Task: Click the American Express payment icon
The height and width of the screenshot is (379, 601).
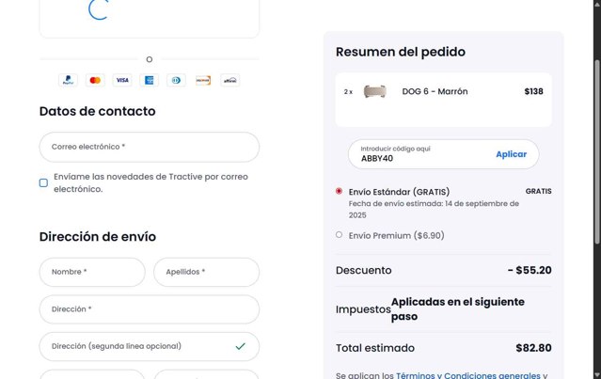Action: click(150, 80)
